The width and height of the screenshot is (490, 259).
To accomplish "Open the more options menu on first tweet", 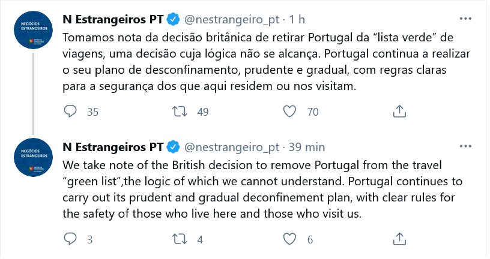I will [x=465, y=19].
